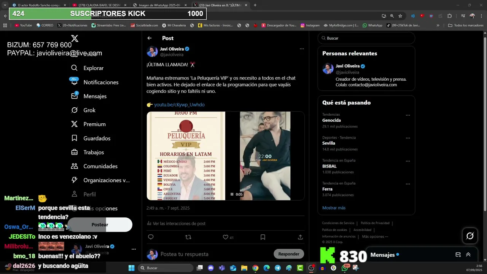Open Discord from taskbar
The image size is (487, 274).
click(211, 268)
